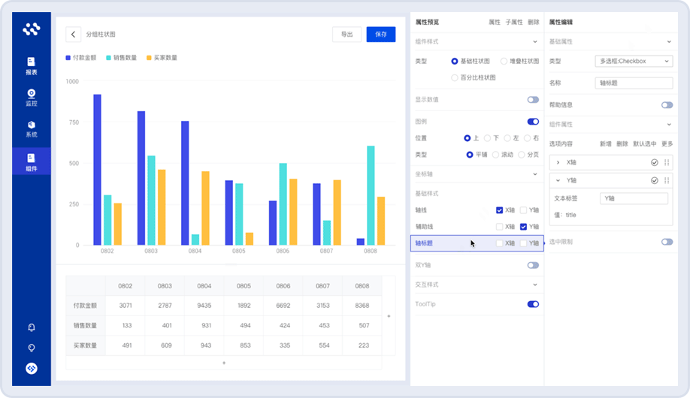
Task: Click check-circle icon on Y轴 option row
Action: [655, 181]
